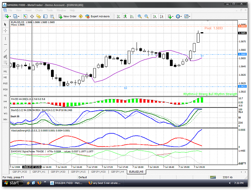
Task: Open the Indicators list icon
Action: [169, 17]
